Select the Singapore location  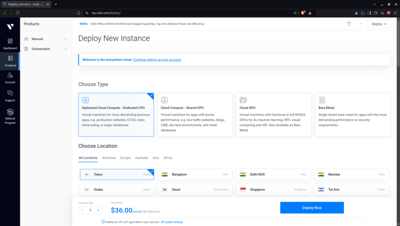(x=273, y=190)
